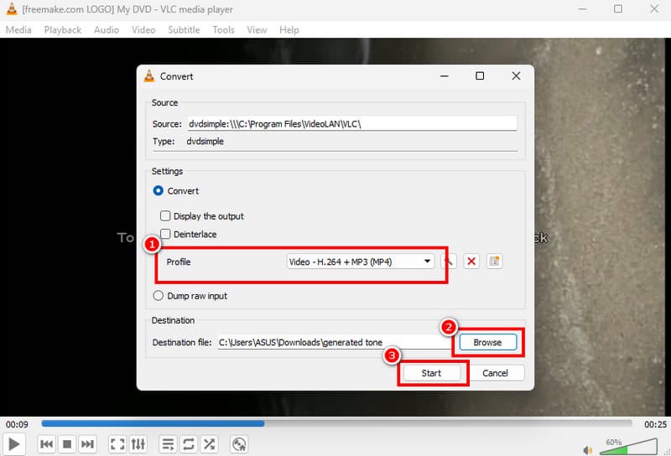Open the Help menu

click(289, 30)
